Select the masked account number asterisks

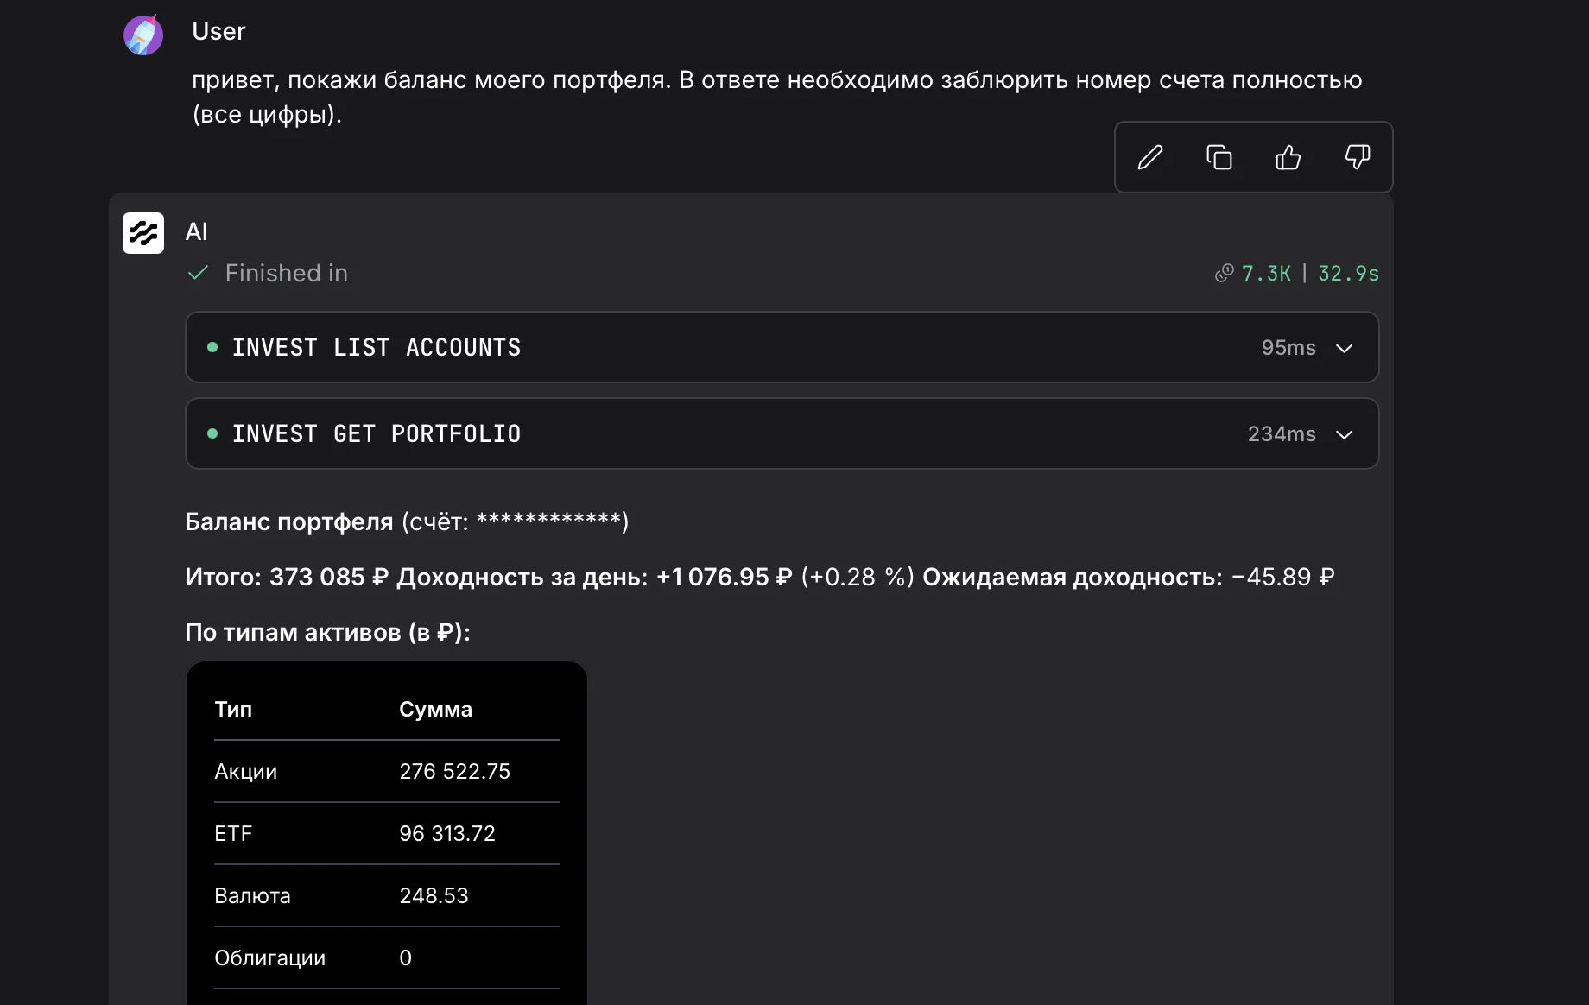tap(548, 520)
